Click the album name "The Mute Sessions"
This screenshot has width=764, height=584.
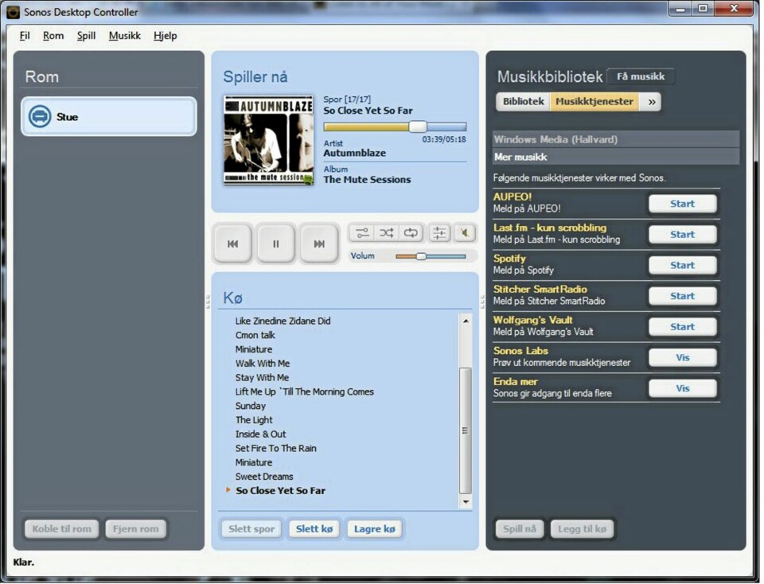(368, 180)
